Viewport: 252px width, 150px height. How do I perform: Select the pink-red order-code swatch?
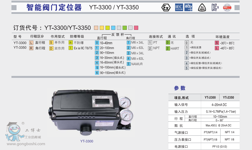(136, 28)
